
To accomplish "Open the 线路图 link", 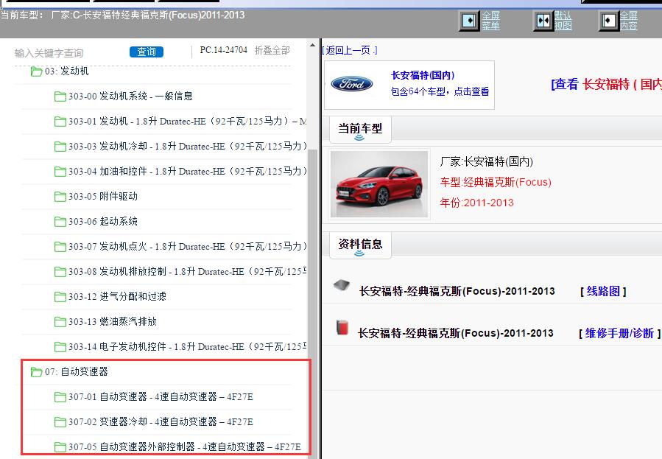I will pyautogui.click(x=603, y=291).
